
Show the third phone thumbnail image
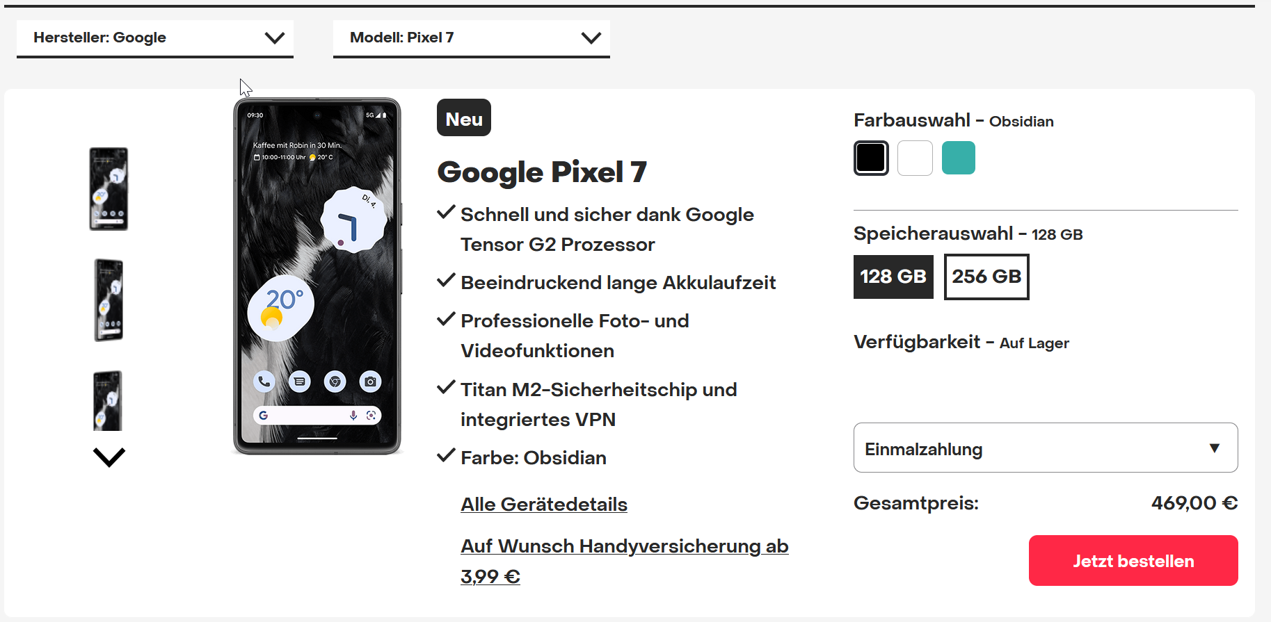(x=108, y=400)
